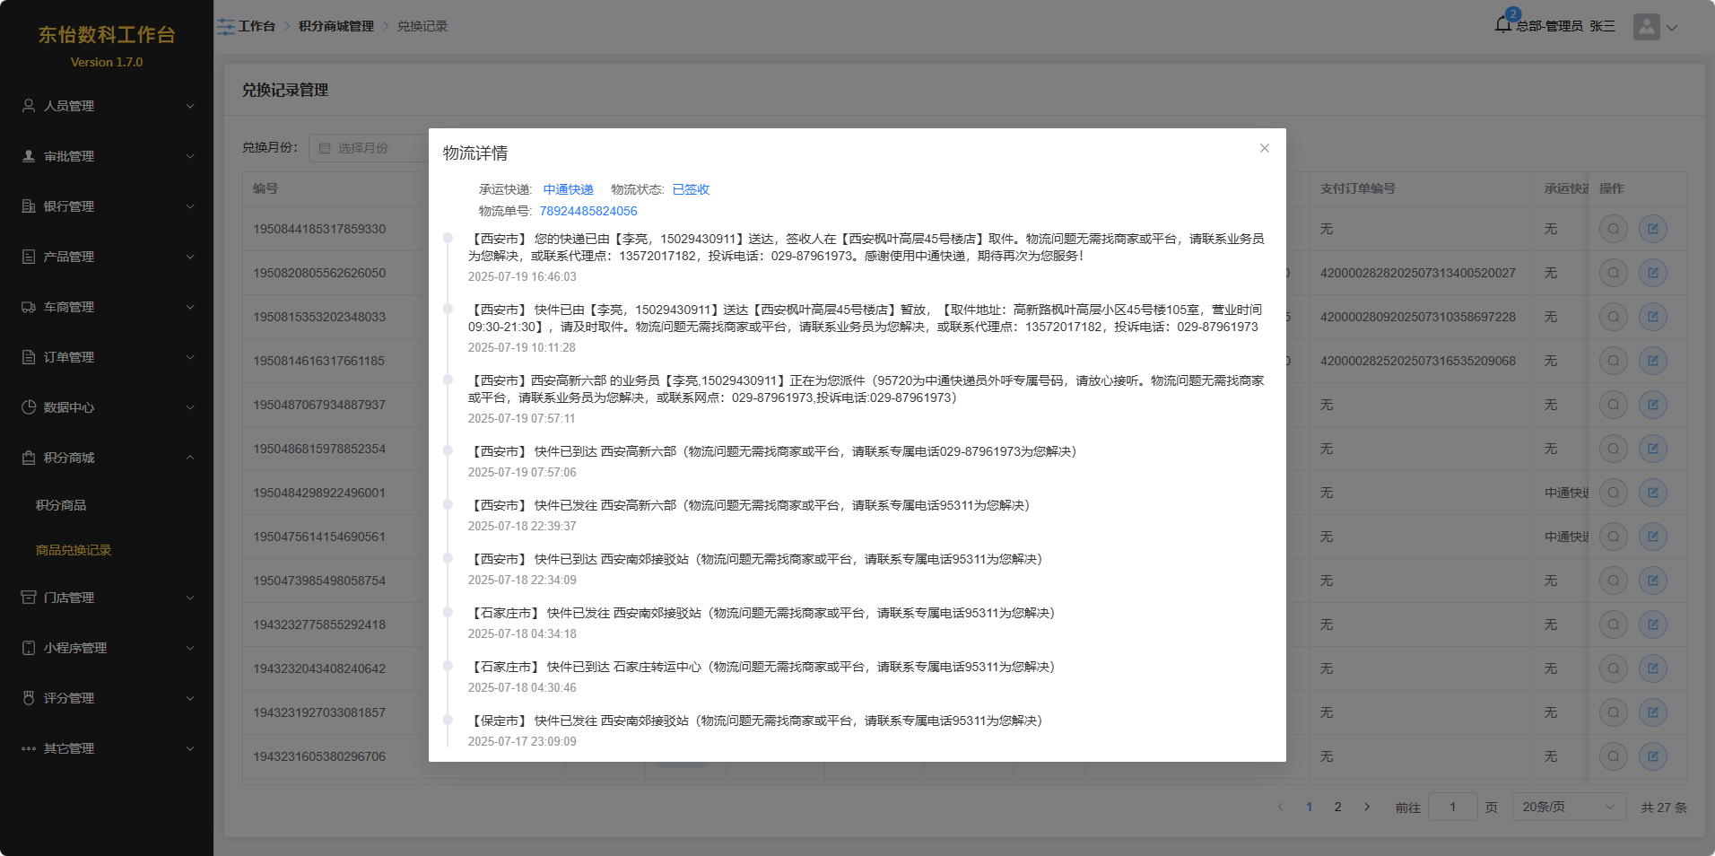Image resolution: width=1715 pixels, height=856 pixels.
Task: Click the edit icon in last table row
Action: pos(1652,756)
